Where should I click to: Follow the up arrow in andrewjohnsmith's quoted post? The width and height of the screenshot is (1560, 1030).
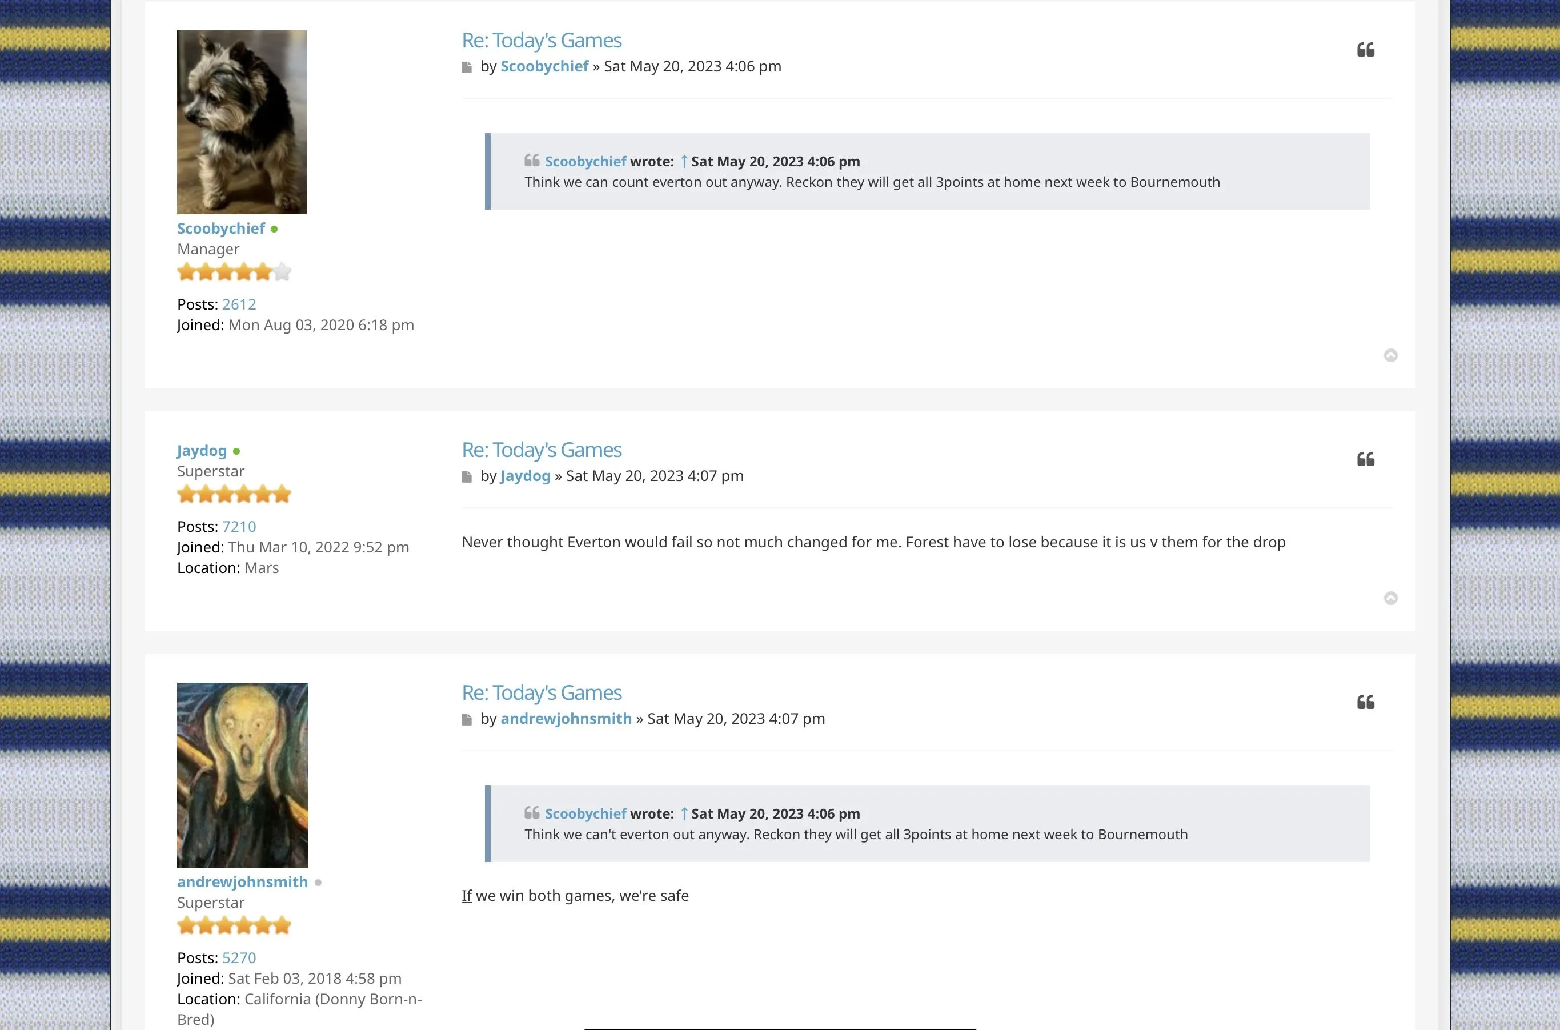pyautogui.click(x=684, y=813)
